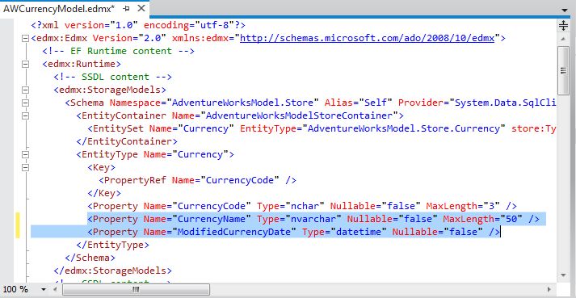Click the closing </EntityType> tag

click(x=113, y=245)
